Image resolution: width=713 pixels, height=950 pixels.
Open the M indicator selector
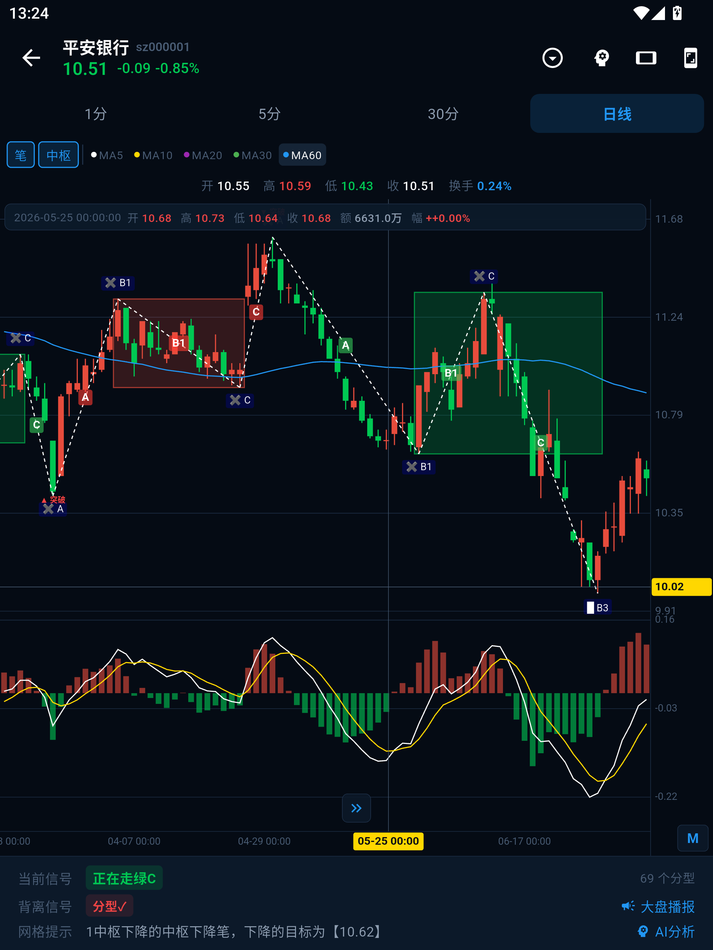(x=692, y=838)
